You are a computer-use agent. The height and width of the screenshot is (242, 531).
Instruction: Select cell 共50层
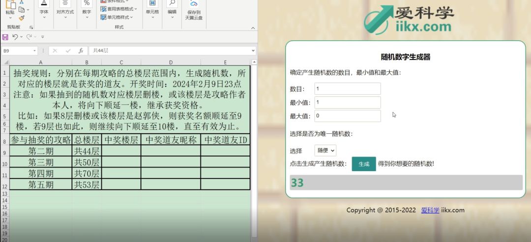pos(87,162)
